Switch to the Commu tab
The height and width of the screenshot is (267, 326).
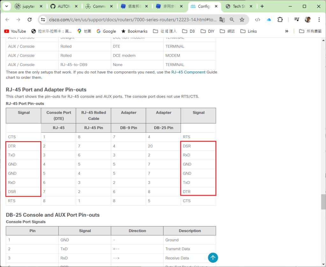coord(99,6)
